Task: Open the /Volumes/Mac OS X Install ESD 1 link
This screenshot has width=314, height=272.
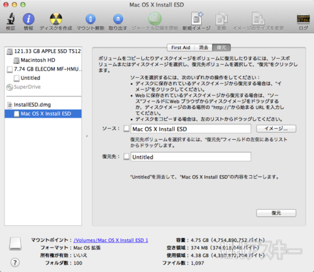Action: [x=111, y=240]
